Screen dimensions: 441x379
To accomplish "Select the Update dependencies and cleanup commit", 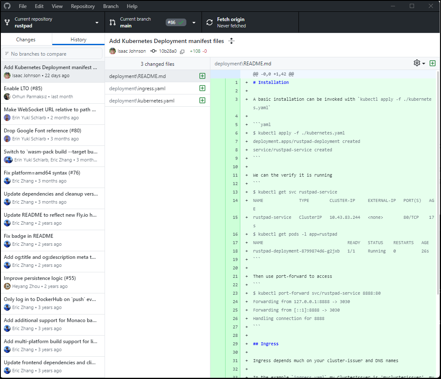I will pyautogui.click(x=53, y=198).
